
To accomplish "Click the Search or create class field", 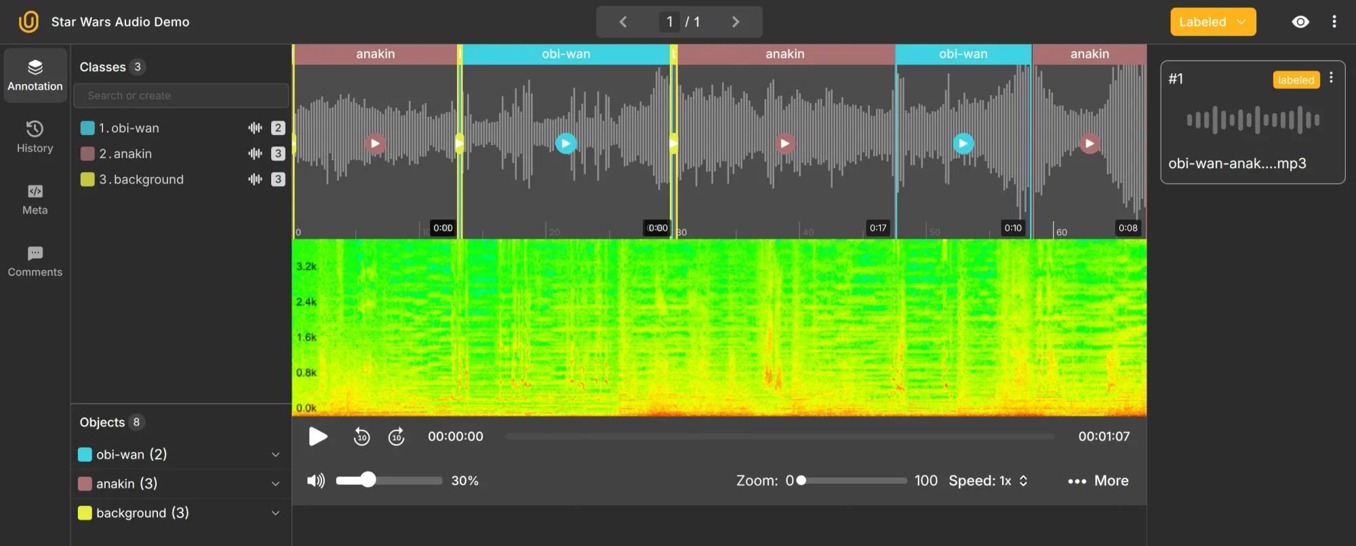I will tap(181, 96).
